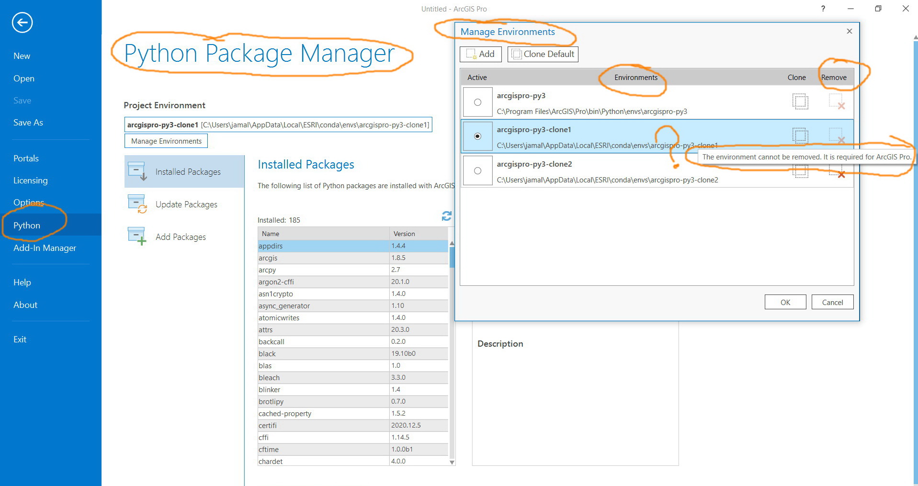Activate the arcgispro-py3 environment radio button
The image size is (918, 486).
pos(477,102)
